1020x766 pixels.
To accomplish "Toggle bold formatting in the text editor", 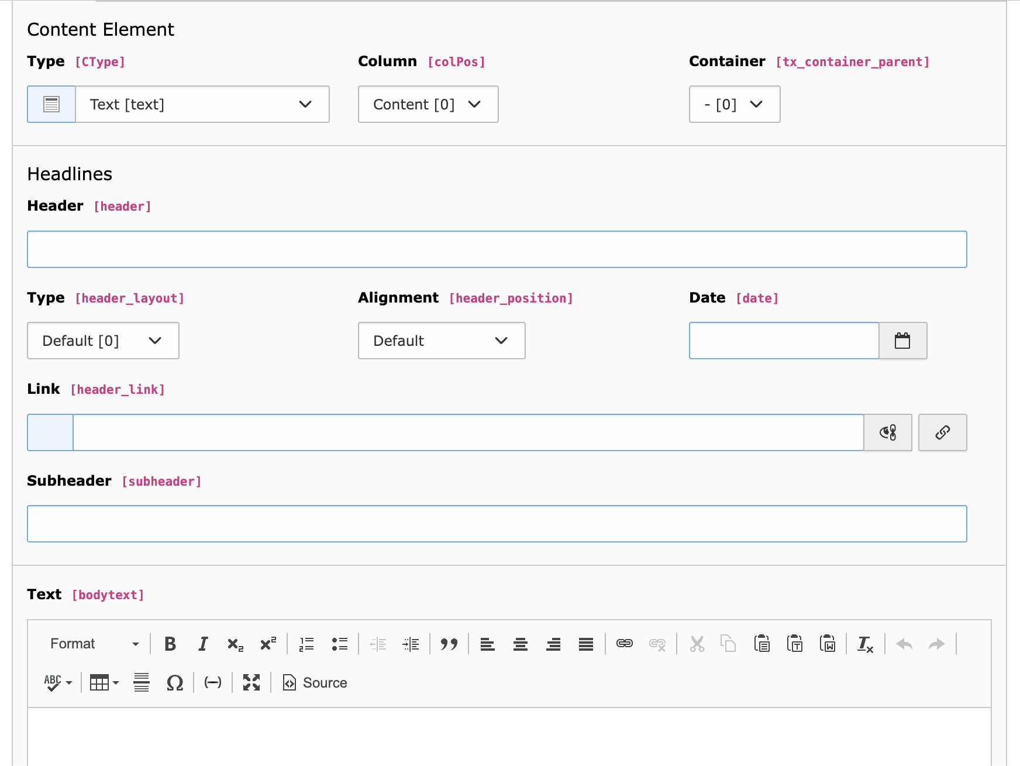I will pyautogui.click(x=170, y=644).
